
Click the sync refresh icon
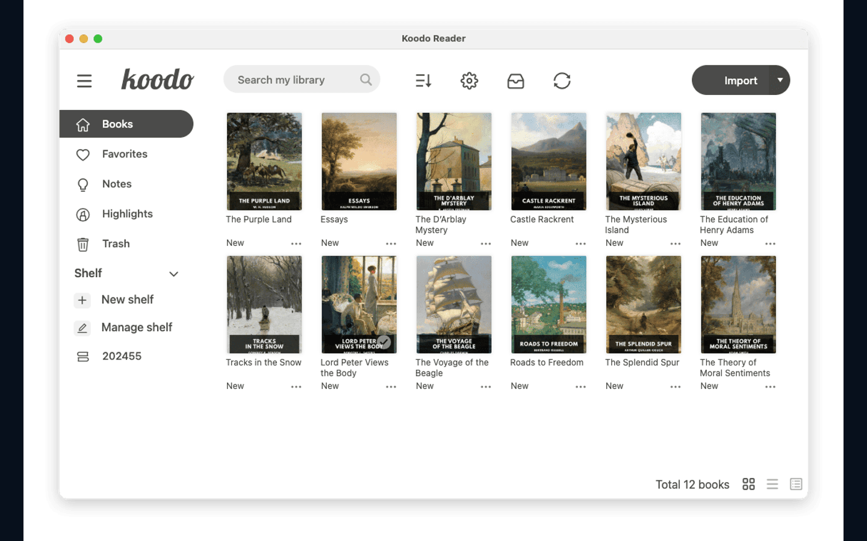562,81
